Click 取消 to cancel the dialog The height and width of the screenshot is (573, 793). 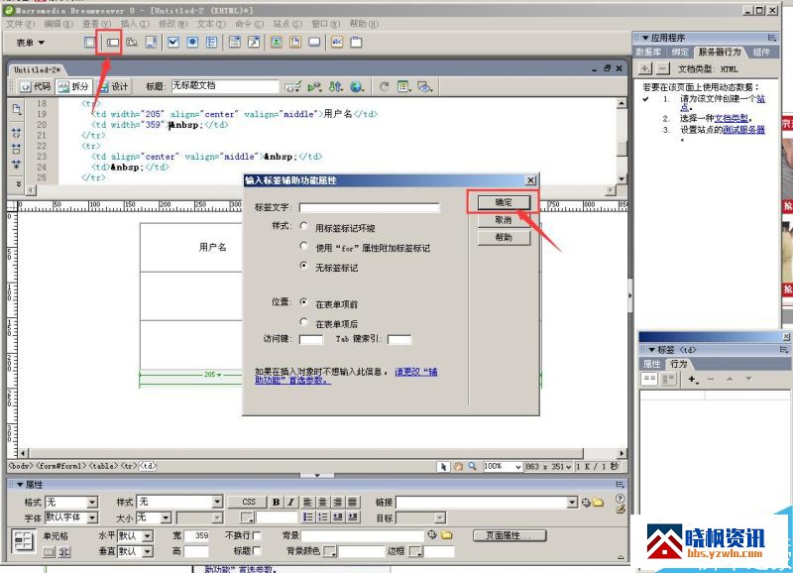click(504, 220)
